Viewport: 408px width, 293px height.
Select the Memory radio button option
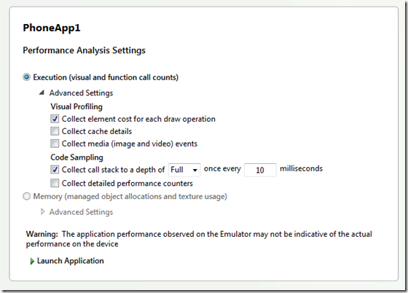(26, 196)
